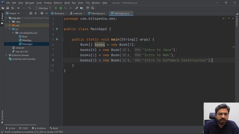Click the Locate target icon in Project panel

point(31,13)
